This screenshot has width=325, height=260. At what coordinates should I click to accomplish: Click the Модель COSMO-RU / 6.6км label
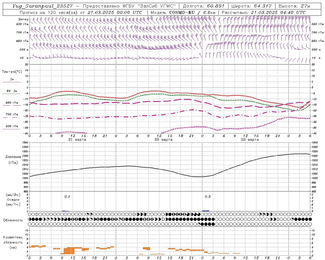coord(183,12)
